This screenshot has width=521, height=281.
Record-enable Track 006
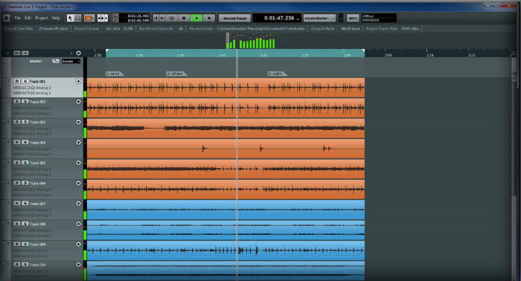click(78, 183)
